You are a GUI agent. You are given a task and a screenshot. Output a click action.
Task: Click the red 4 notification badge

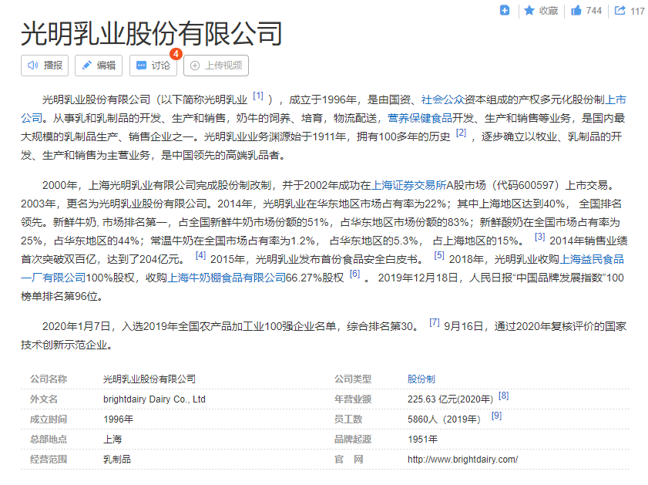click(176, 54)
